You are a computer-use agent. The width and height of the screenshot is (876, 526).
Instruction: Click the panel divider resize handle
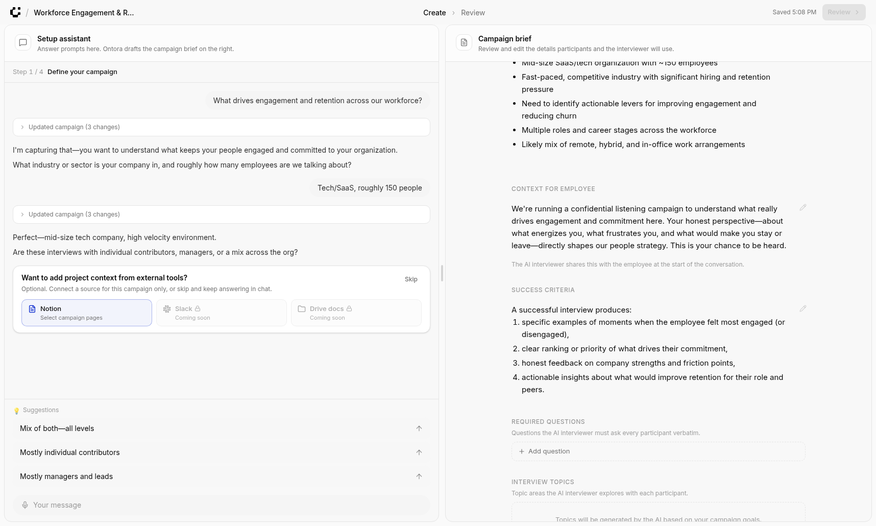pyautogui.click(x=442, y=273)
